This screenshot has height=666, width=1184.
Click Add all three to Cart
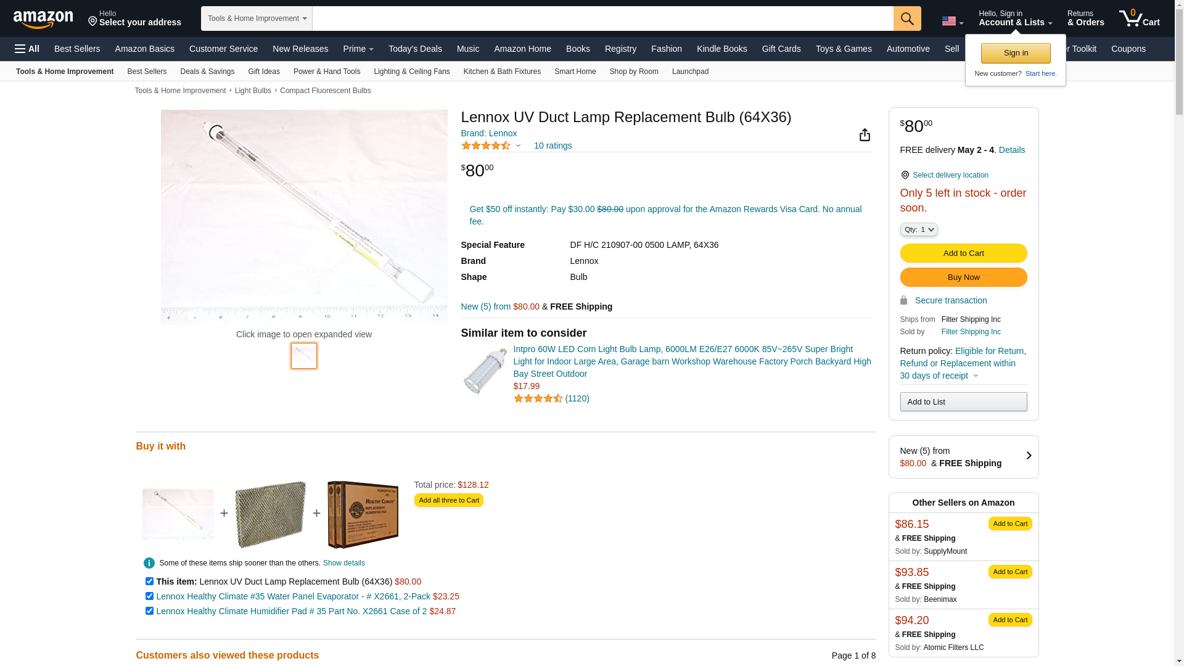point(448,500)
